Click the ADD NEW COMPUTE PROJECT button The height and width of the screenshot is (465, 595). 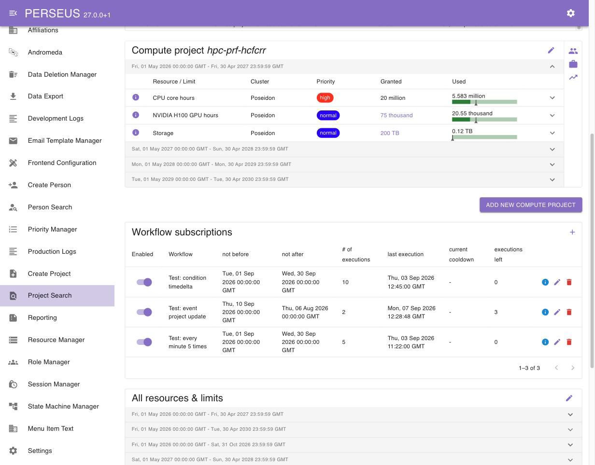pos(531,205)
